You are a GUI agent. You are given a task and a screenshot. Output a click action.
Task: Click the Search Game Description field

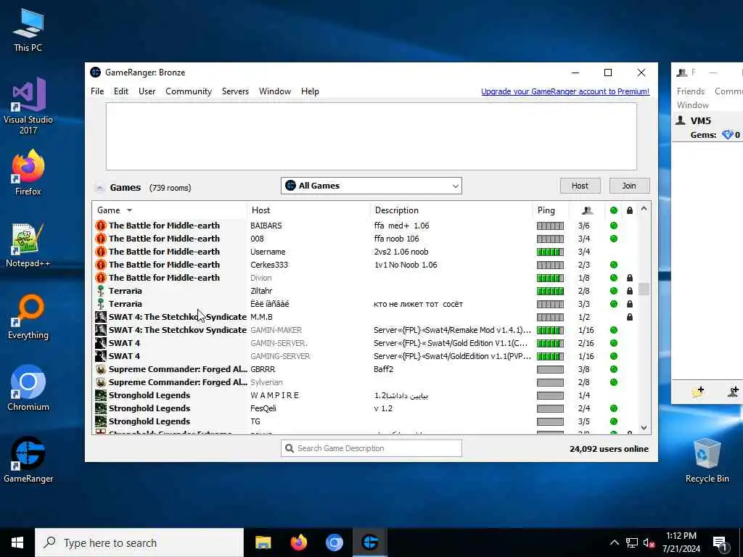coord(371,448)
